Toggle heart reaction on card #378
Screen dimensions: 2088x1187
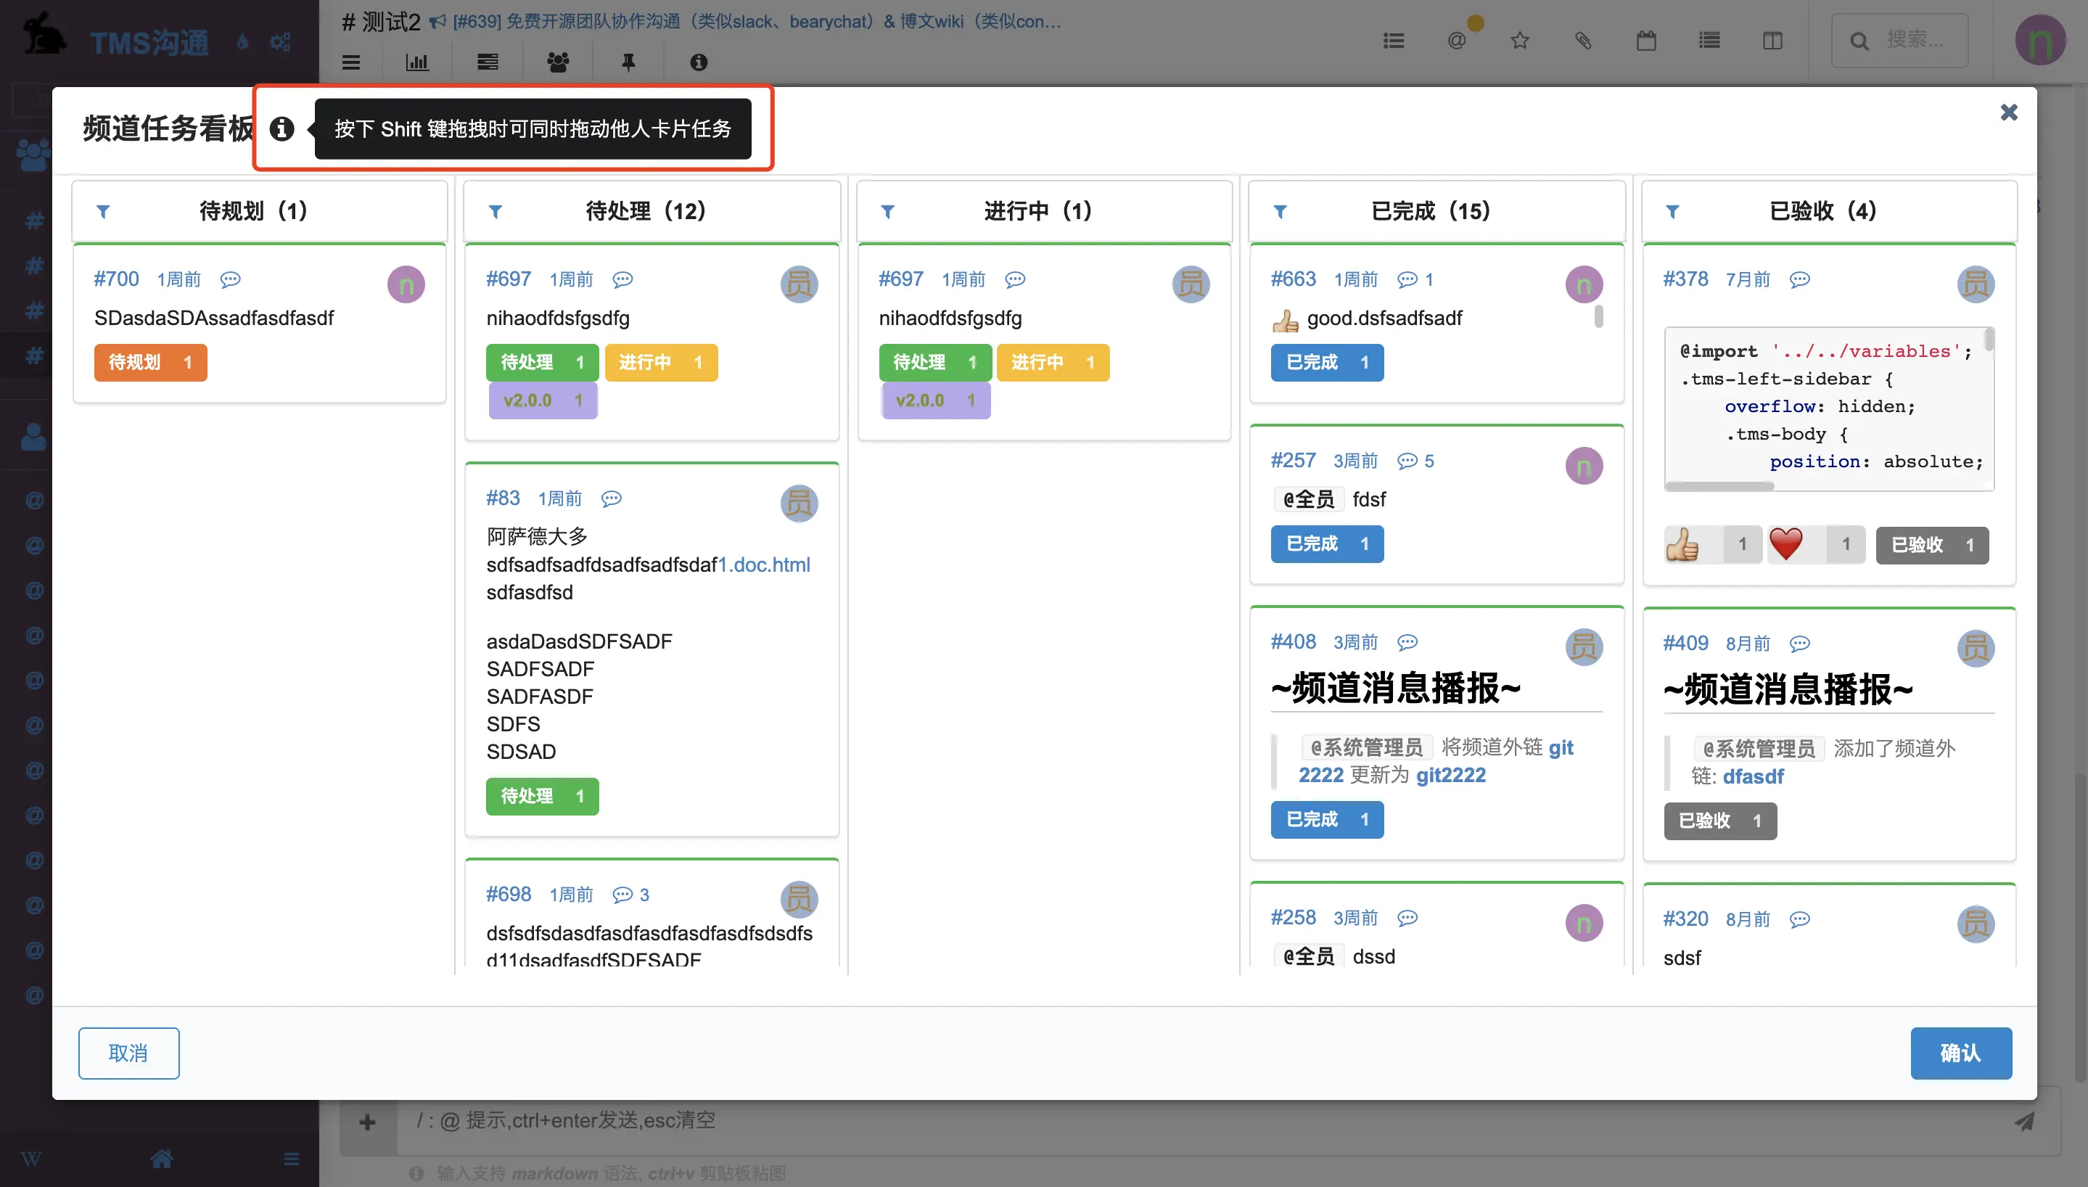pyautogui.click(x=1816, y=543)
